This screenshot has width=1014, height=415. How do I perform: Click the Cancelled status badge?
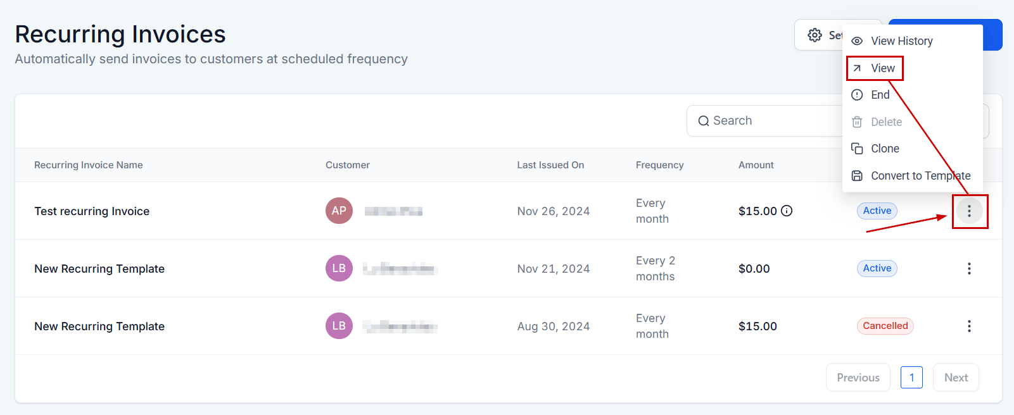(x=885, y=326)
